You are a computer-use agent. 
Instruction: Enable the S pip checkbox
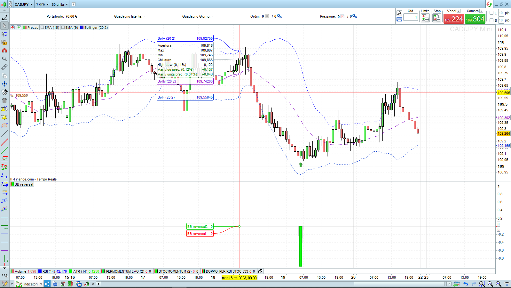(x=492, y=20)
